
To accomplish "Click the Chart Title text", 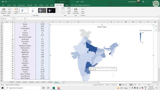I will [102, 27].
